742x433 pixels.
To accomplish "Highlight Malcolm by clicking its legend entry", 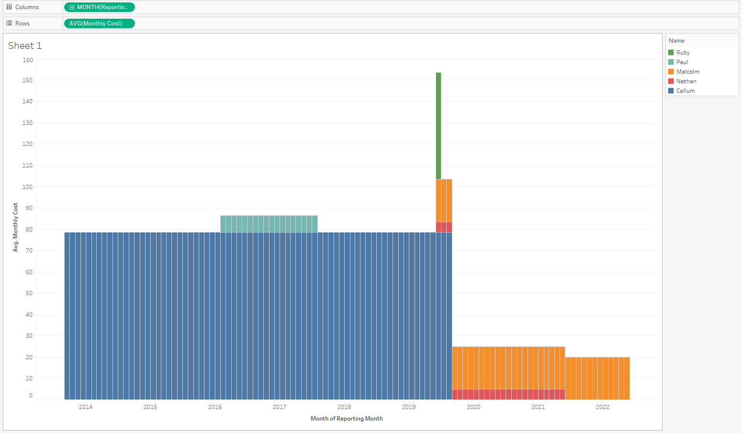I will 687,71.
